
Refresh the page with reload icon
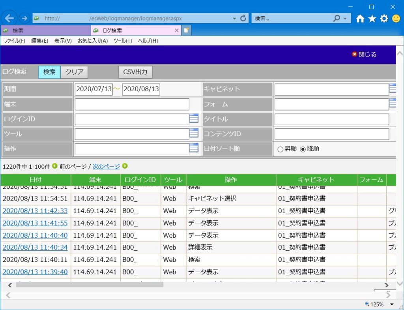pyautogui.click(x=243, y=18)
